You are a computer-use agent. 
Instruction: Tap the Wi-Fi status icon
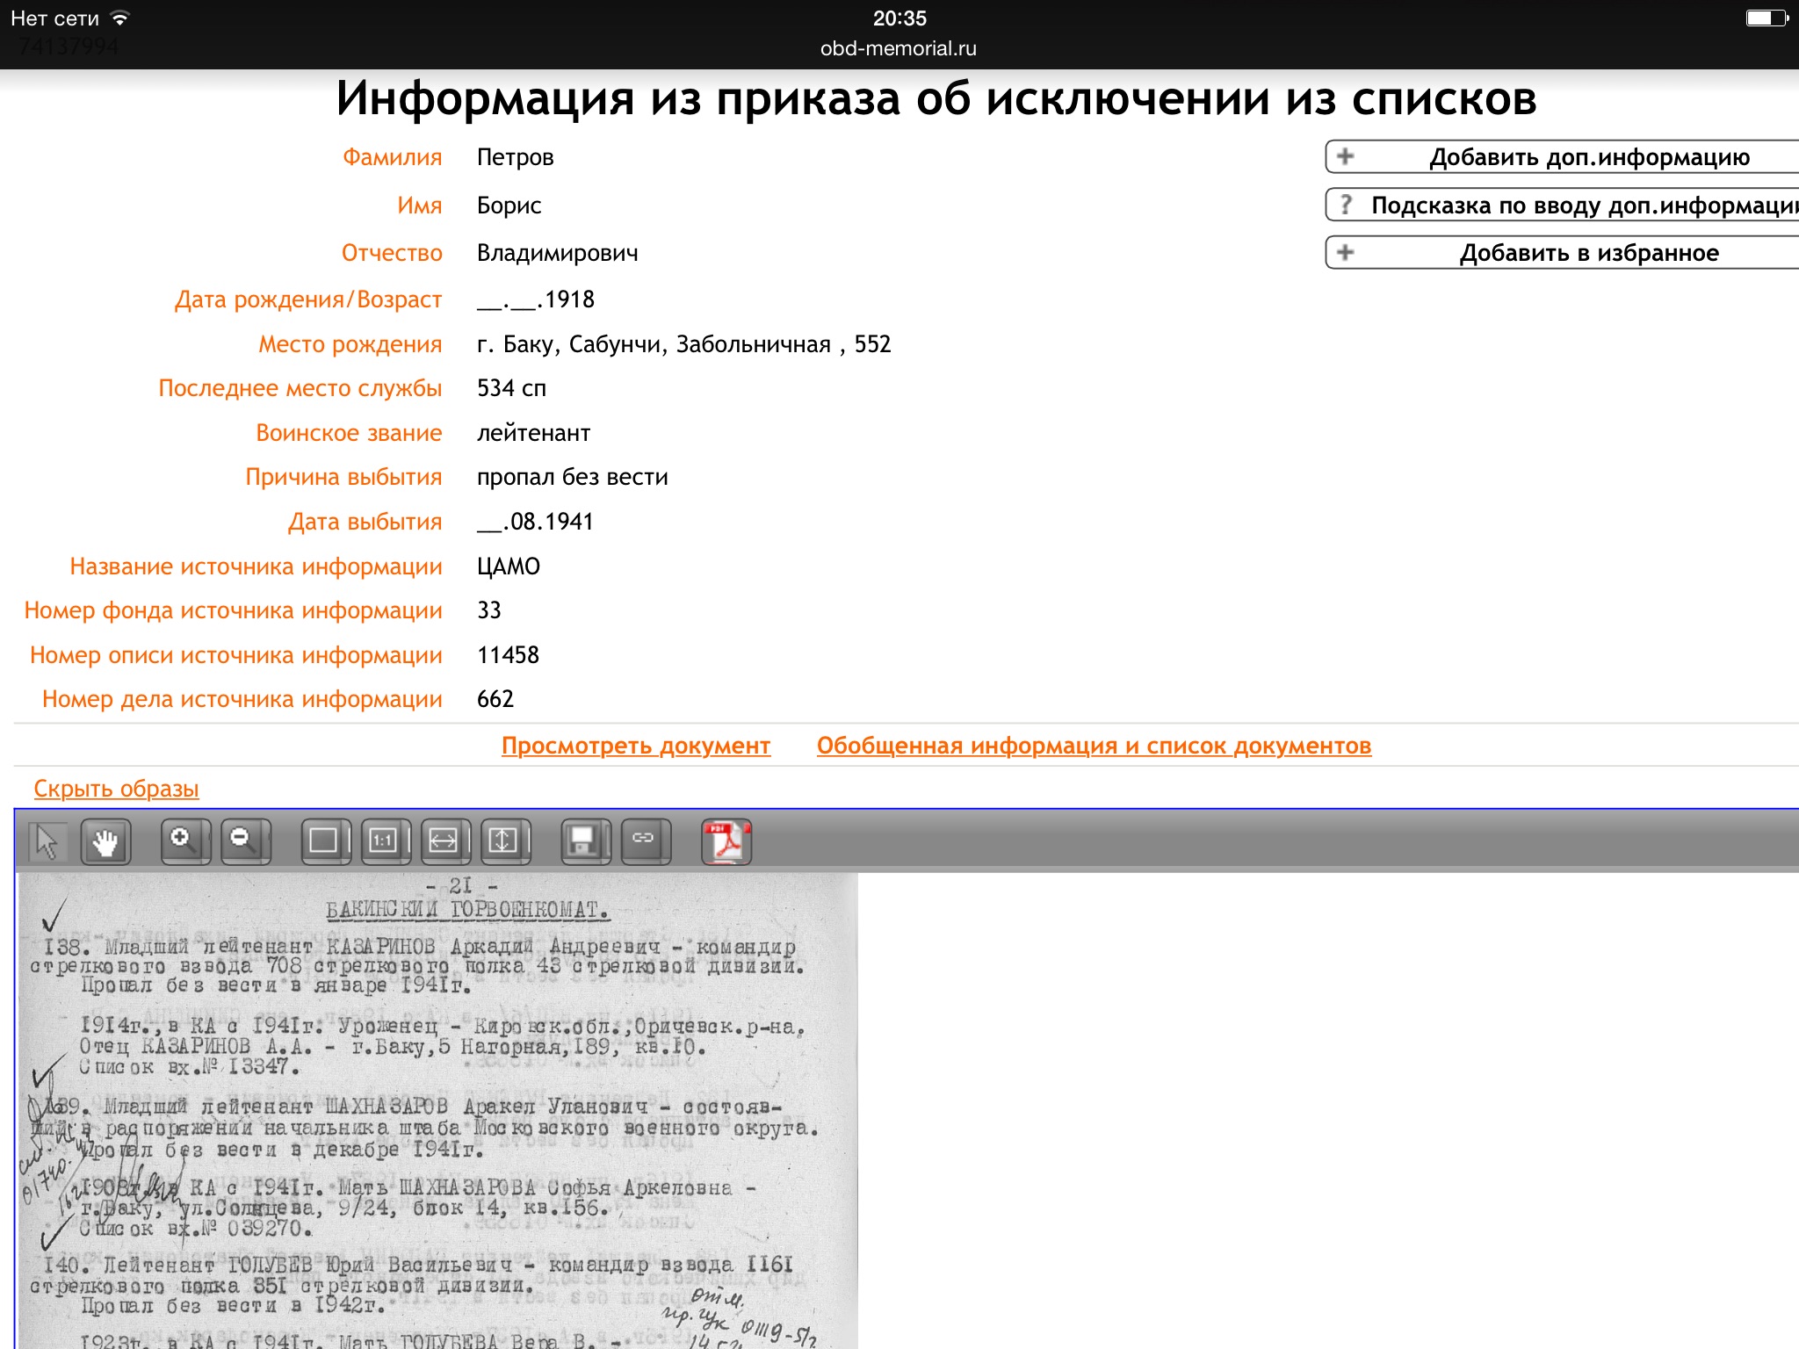tap(120, 18)
